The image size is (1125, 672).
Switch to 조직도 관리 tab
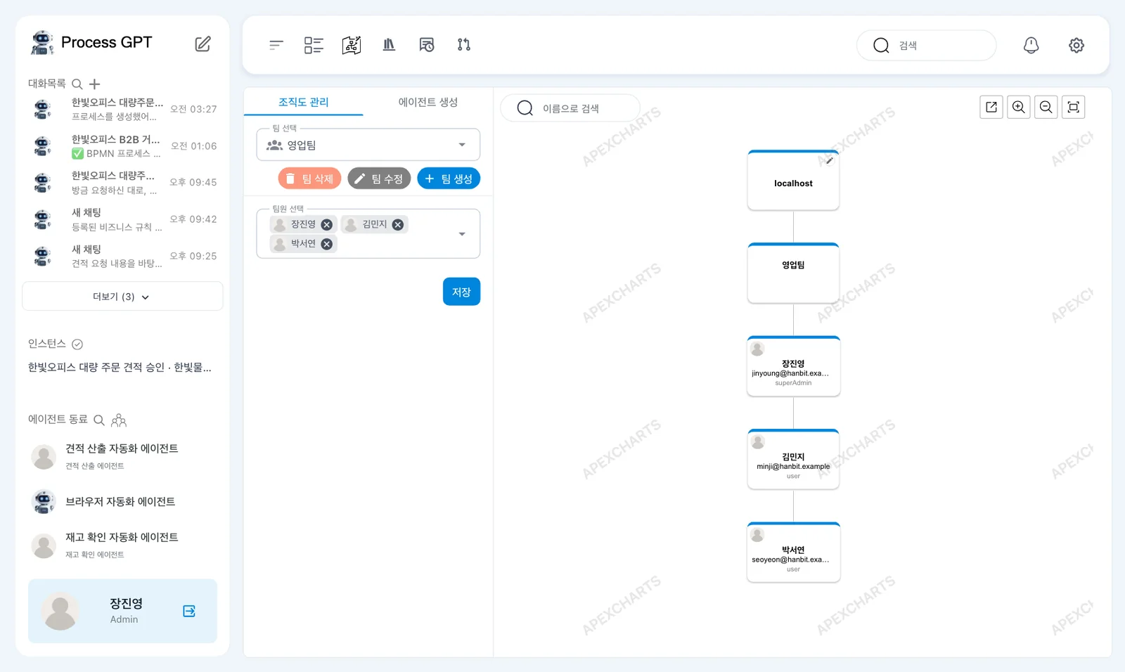coord(304,102)
